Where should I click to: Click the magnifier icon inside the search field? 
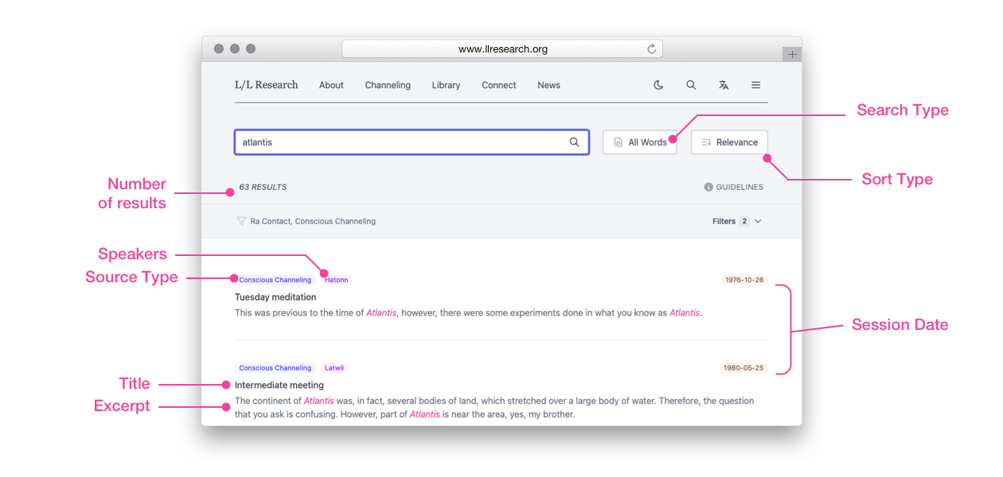pos(574,142)
